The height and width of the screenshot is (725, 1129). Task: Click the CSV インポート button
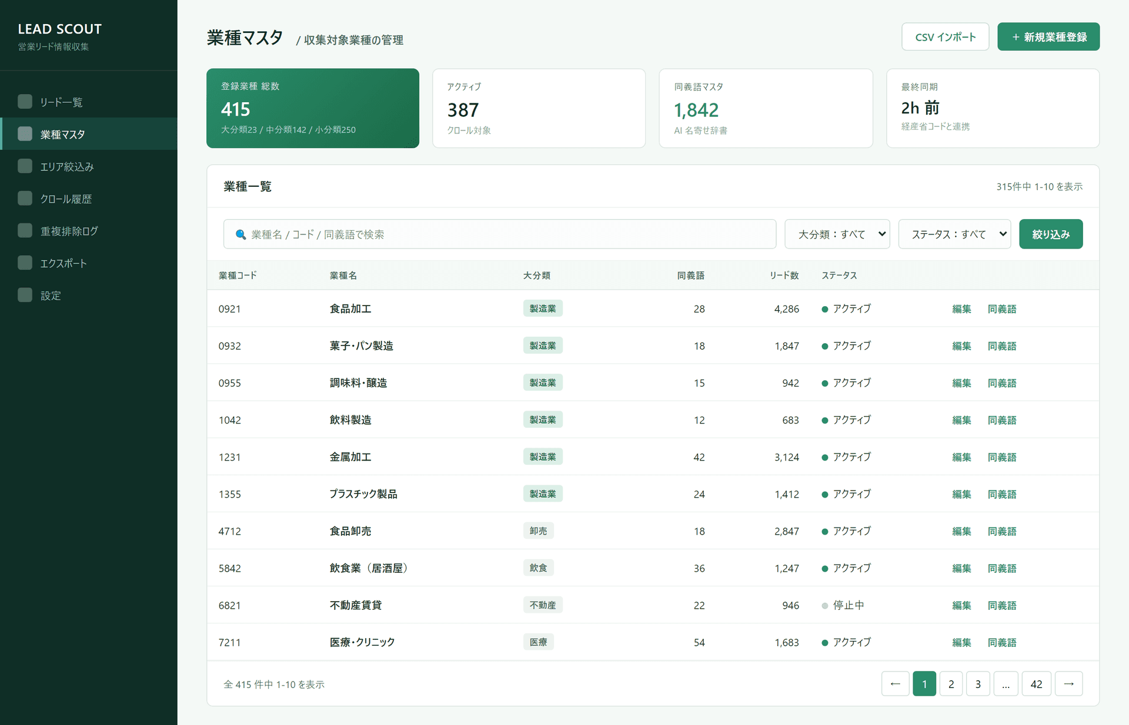coord(946,36)
